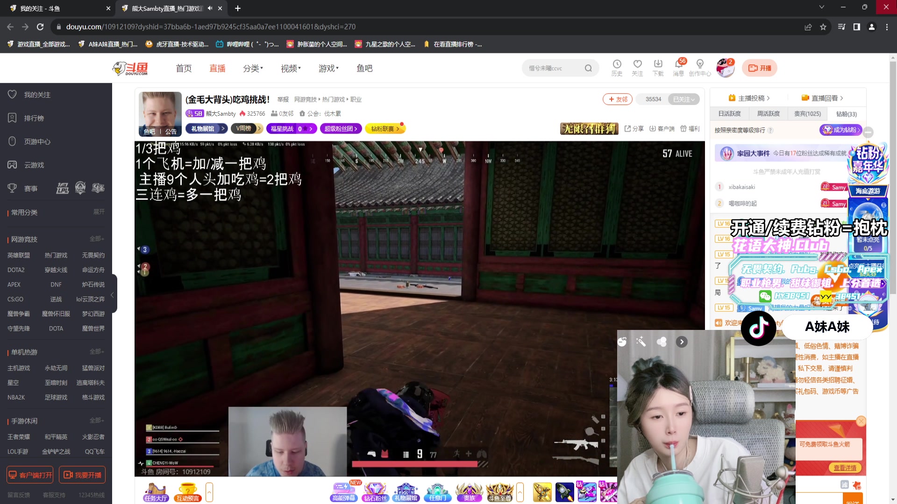Image resolution: width=897 pixels, height=504 pixels.
Task: Open the 贵族 nobility icon
Action: click(x=469, y=492)
